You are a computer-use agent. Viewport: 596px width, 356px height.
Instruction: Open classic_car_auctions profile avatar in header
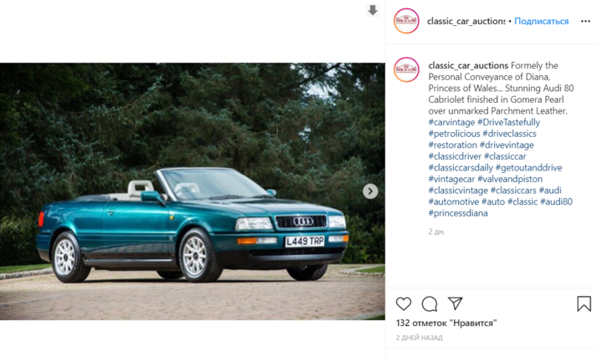[406, 21]
